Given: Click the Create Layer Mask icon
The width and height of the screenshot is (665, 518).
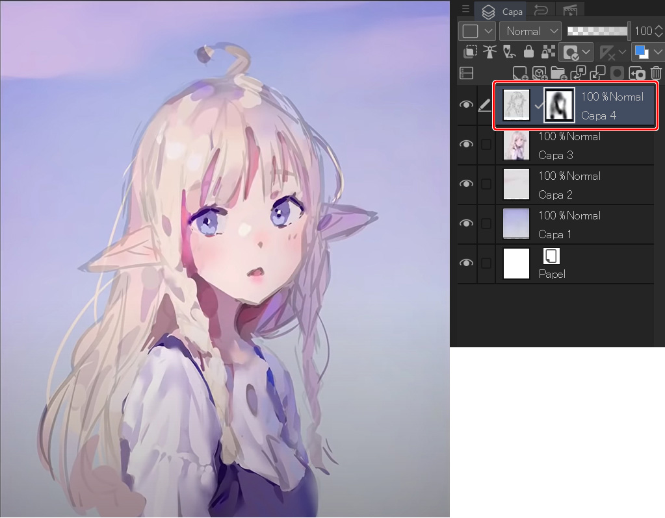Looking at the screenshot, I should pyautogui.click(x=617, y=73).
